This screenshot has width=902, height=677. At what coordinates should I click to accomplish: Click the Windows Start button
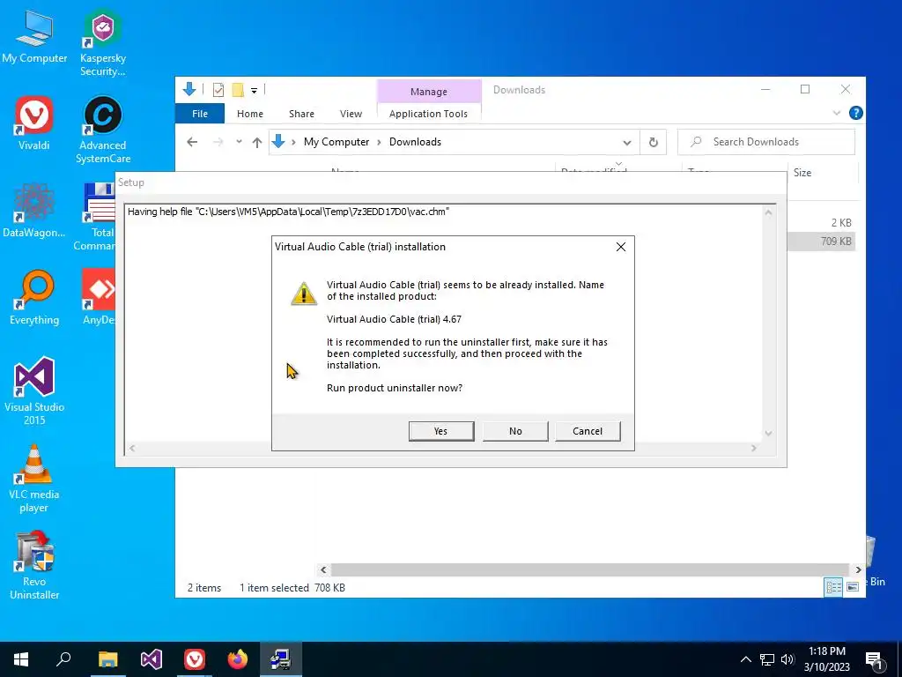21,659
